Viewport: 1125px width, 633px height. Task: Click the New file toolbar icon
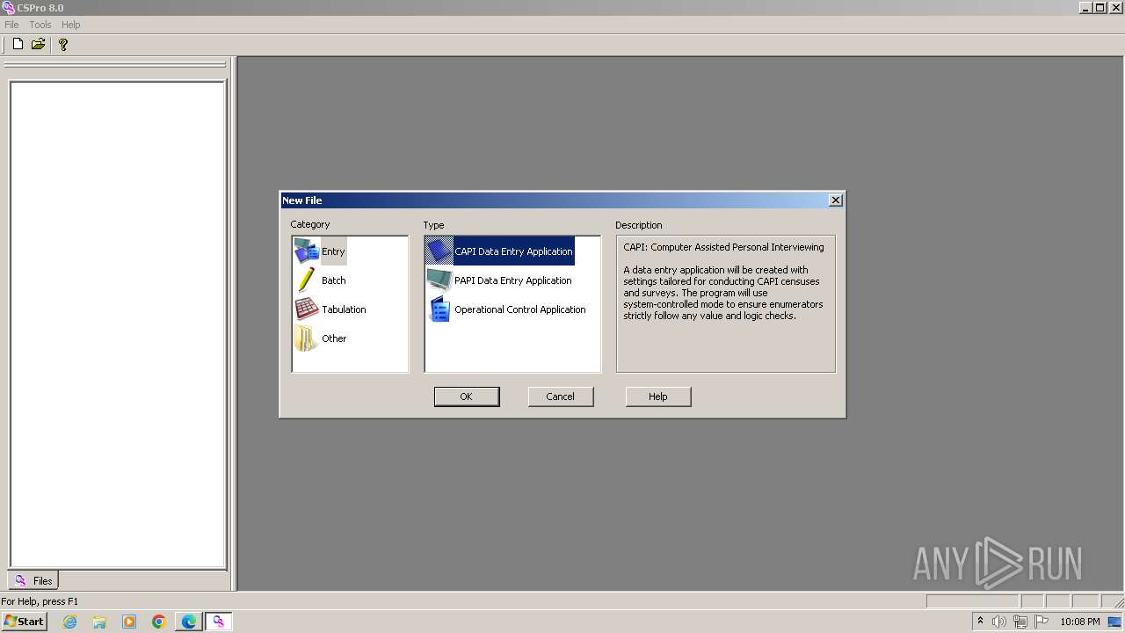click(x=18, y=44)
